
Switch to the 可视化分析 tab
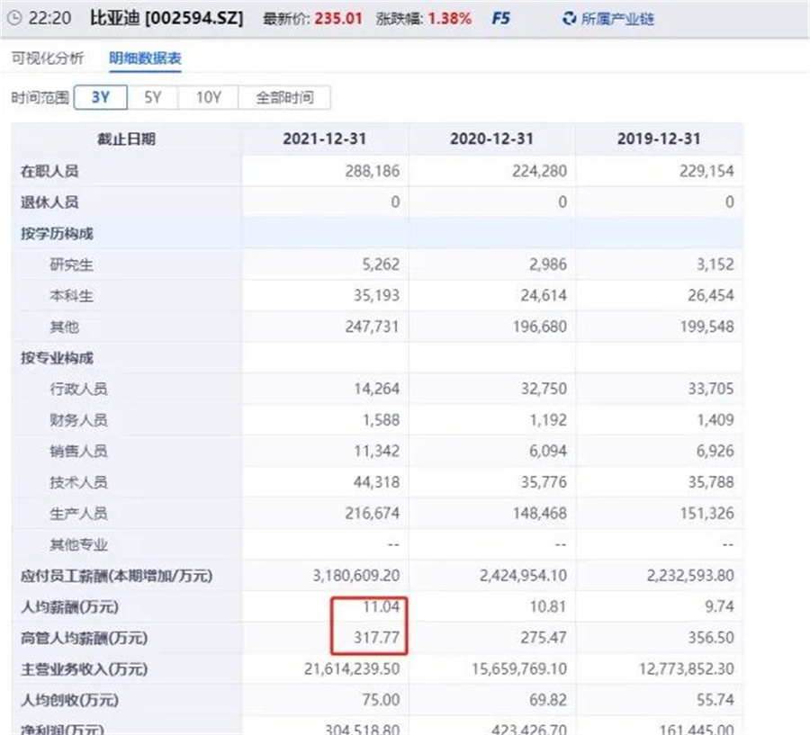click(48, 58)
